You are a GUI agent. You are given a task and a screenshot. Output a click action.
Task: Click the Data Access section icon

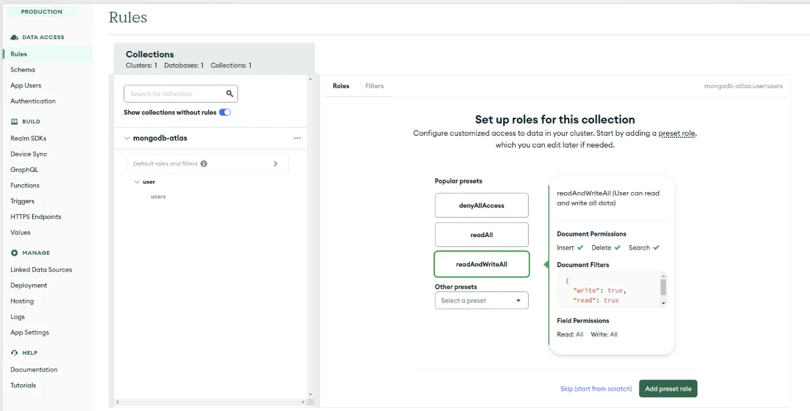pos(14,37)
